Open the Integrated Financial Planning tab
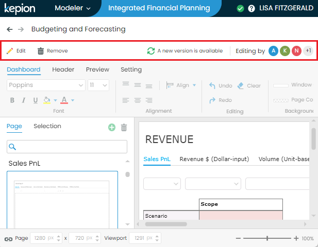The height and width of the screenshot is (247, 318). pos(159,8)
